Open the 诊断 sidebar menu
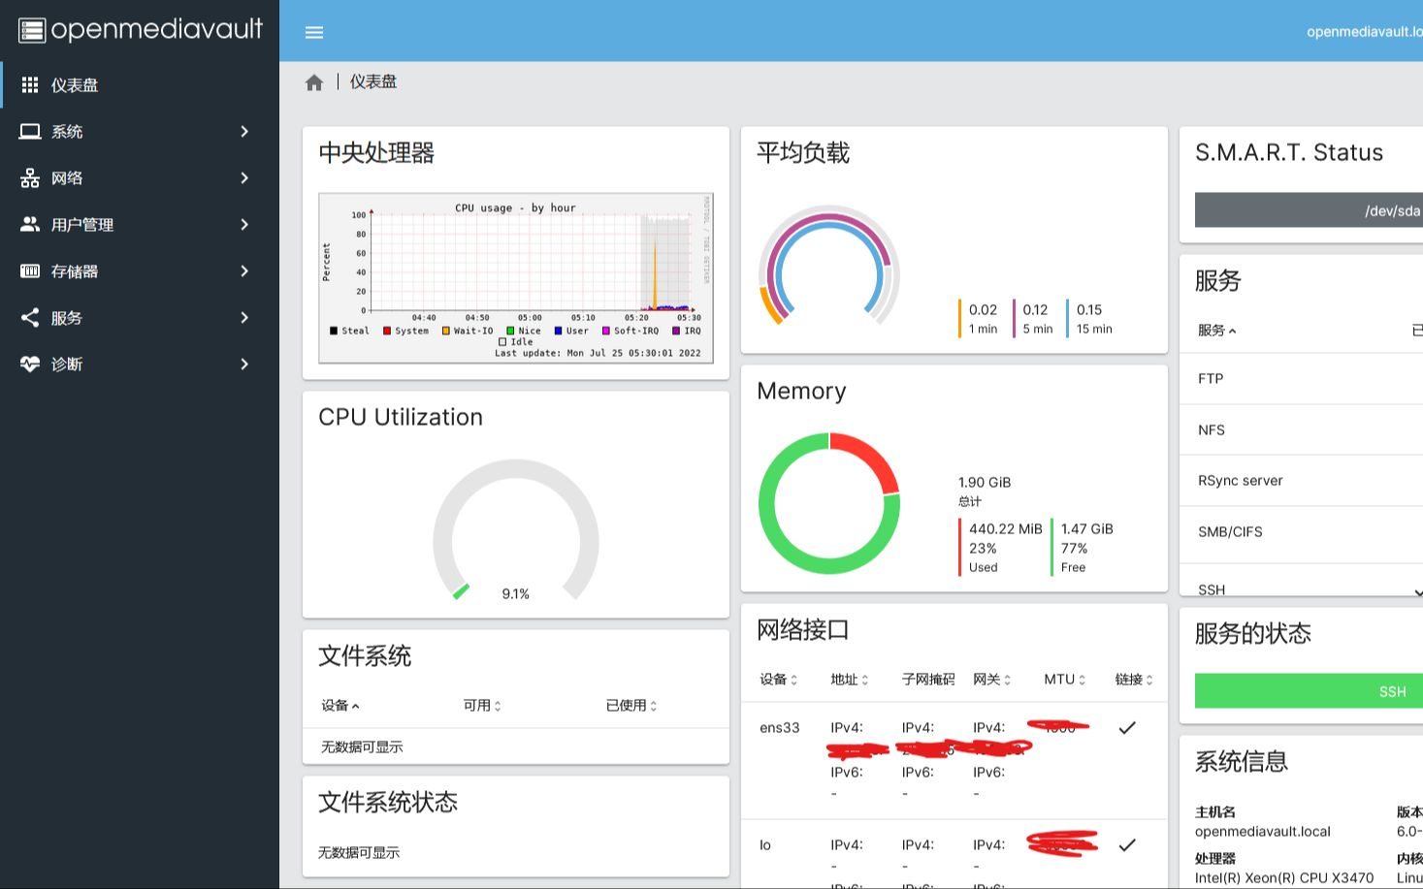This screenshot has height=889, width=1423. click(x=140, y=364)
